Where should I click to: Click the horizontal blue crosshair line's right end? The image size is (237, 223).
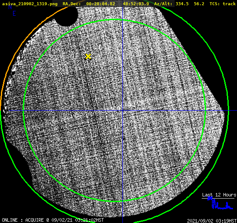pos(234,111)
